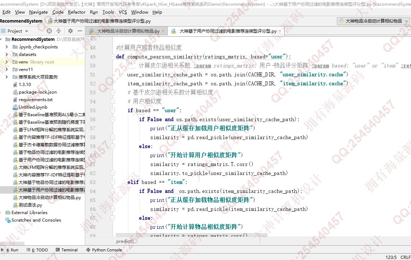This screenshot has height=260, width=411.
Task: Close the 大神基于用户协同过滤的电影推荐连续型评分型.py tab
Action: [280, 31]
